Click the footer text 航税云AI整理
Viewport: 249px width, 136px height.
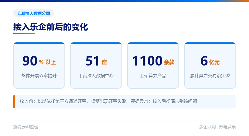point(26,127)
